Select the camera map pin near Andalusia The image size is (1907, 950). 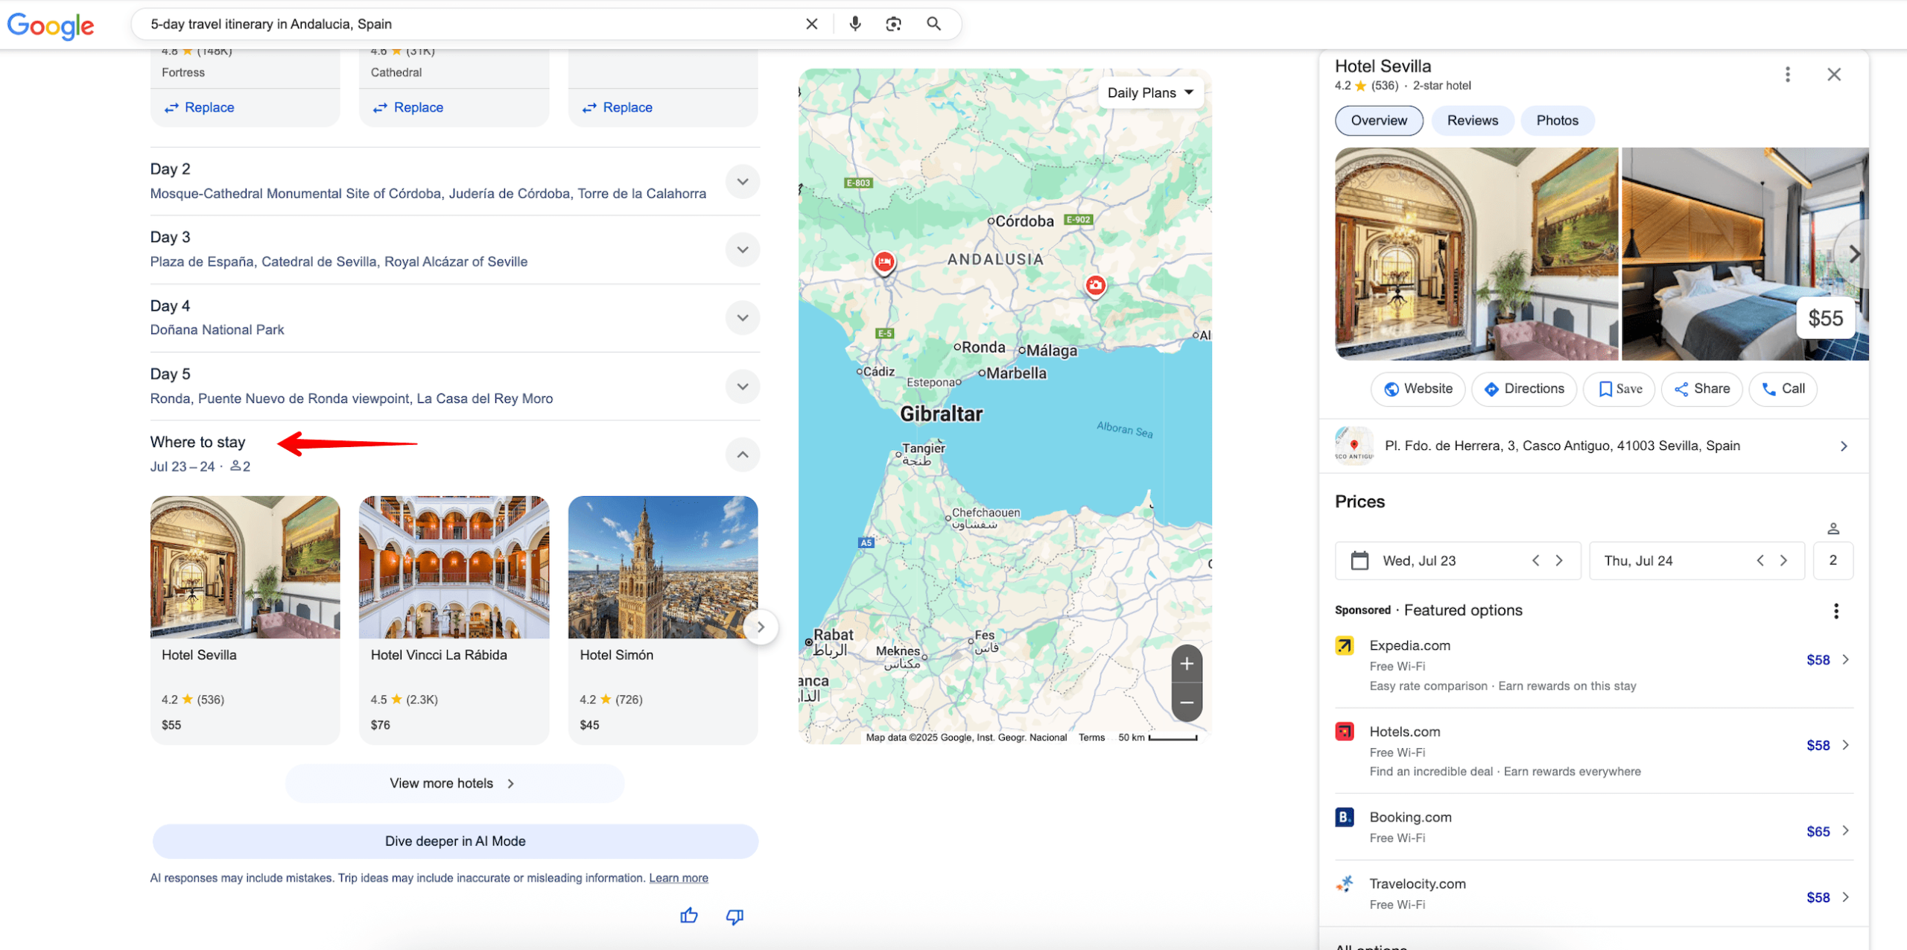(x=1095, y=285)
